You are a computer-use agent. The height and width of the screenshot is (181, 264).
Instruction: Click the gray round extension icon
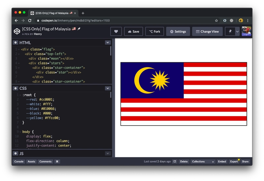point(232,20)
